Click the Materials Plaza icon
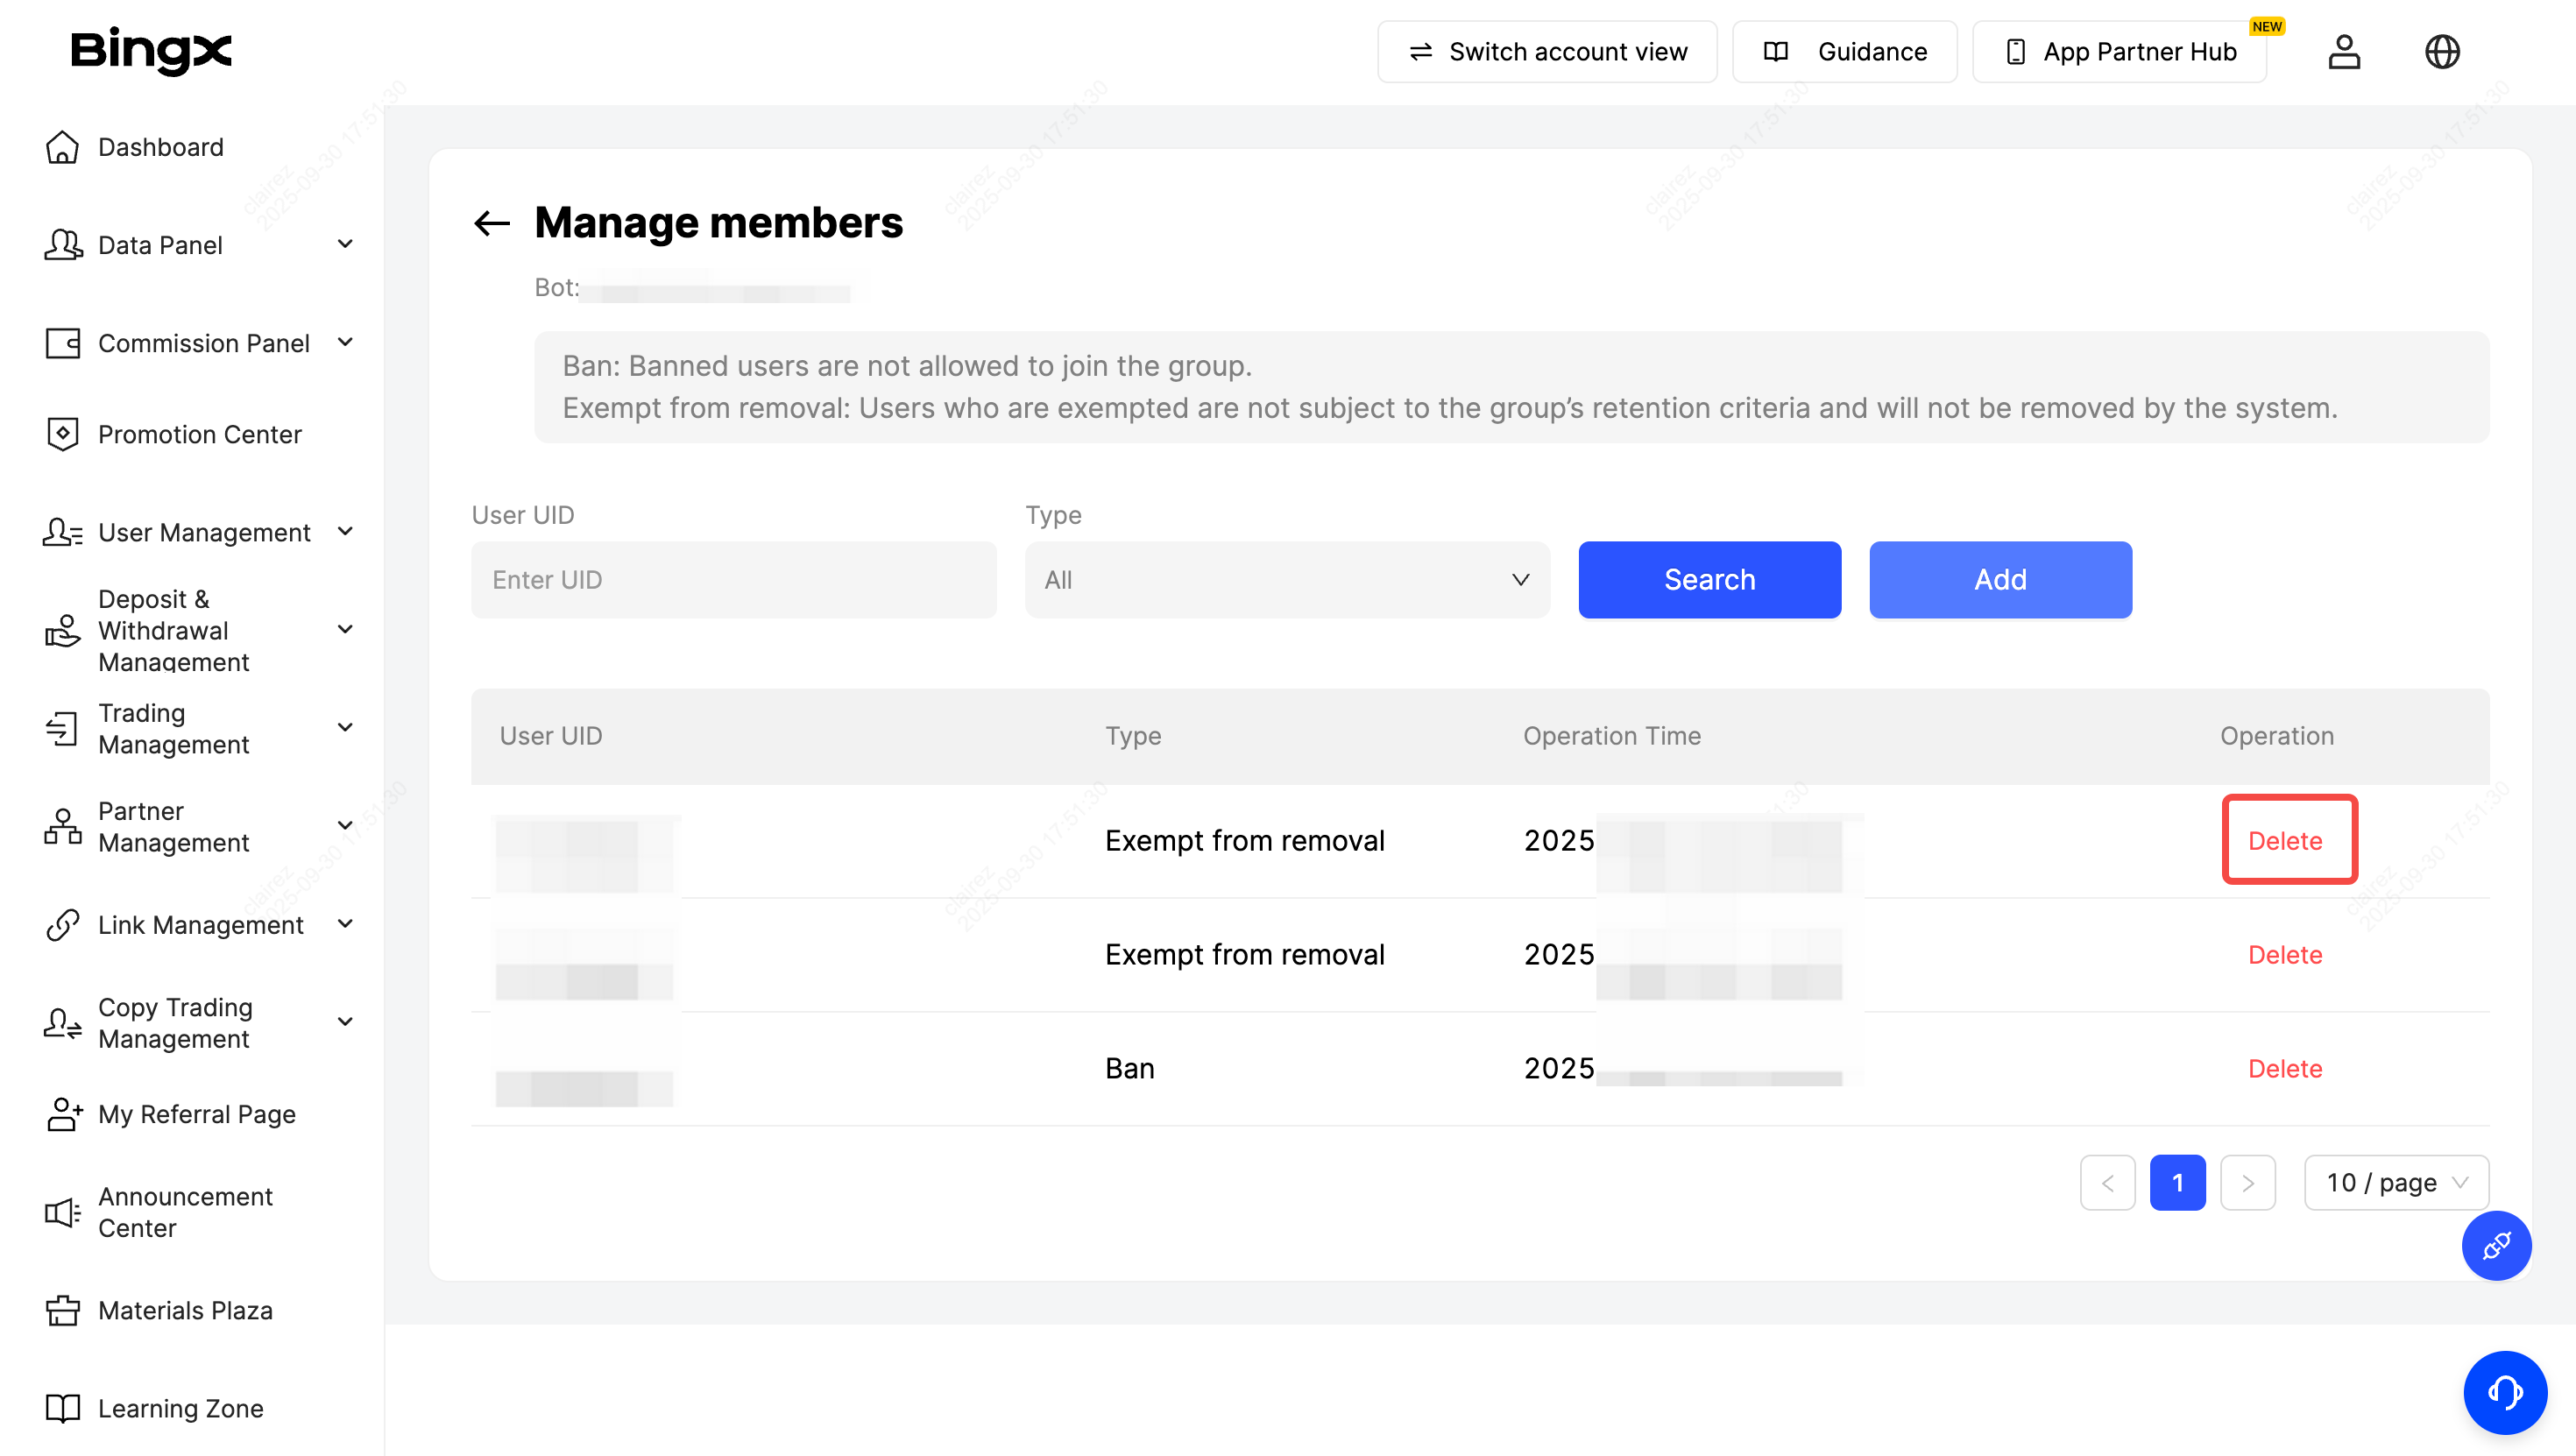This screenshot has height=1456, width=2576. (x=62, y=1310)
